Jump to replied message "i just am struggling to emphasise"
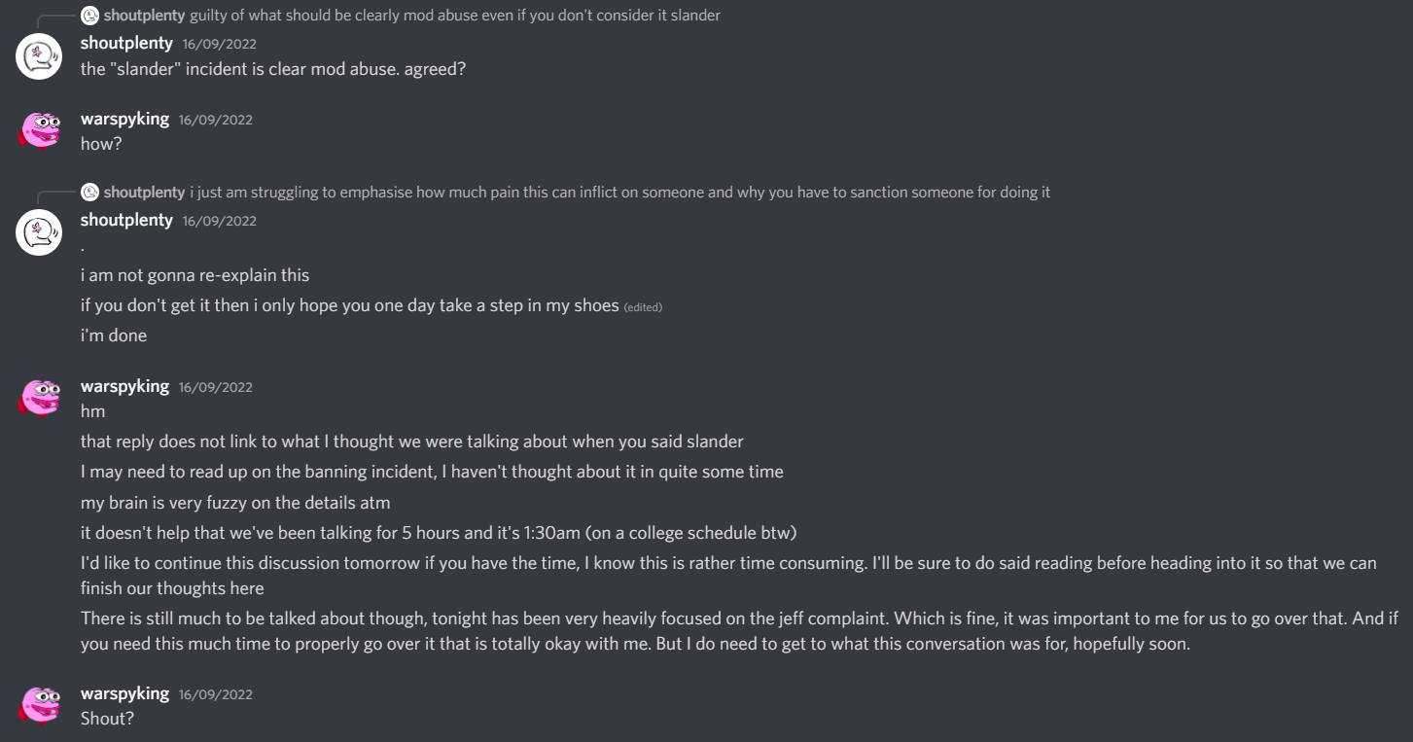 [619, 193]
